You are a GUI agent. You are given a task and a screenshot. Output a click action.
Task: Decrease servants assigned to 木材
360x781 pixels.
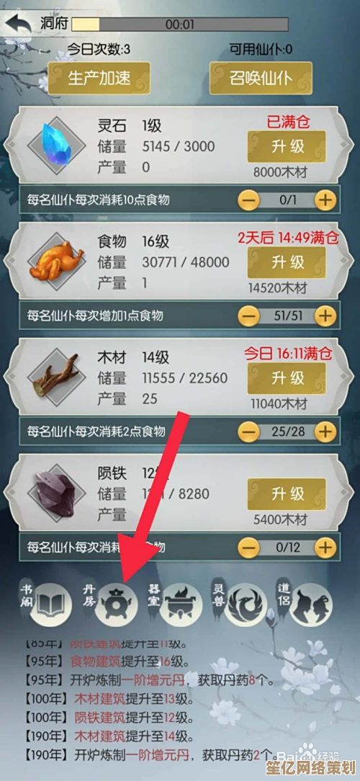coord(248,432)
